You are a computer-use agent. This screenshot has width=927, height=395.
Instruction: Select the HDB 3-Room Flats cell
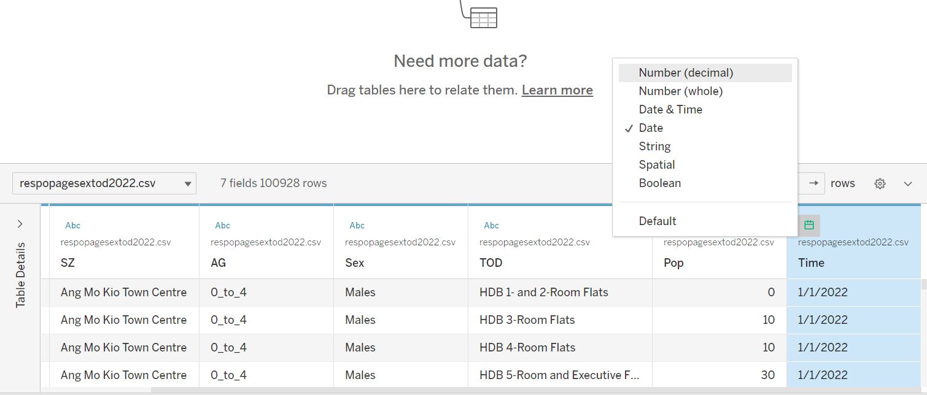point(527,320)
